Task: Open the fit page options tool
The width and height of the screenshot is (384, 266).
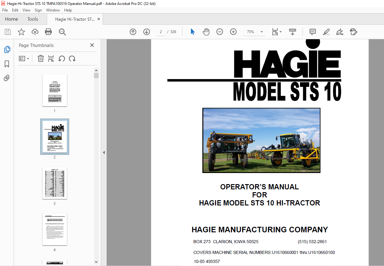Action: click(x=276, y=32)
